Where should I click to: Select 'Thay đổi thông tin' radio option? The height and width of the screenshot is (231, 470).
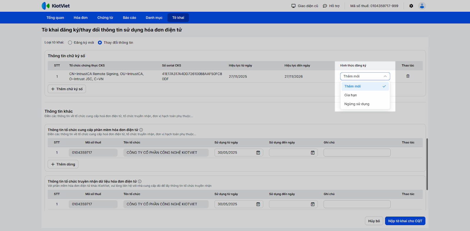pyautogui.click(x=100, y=43)
